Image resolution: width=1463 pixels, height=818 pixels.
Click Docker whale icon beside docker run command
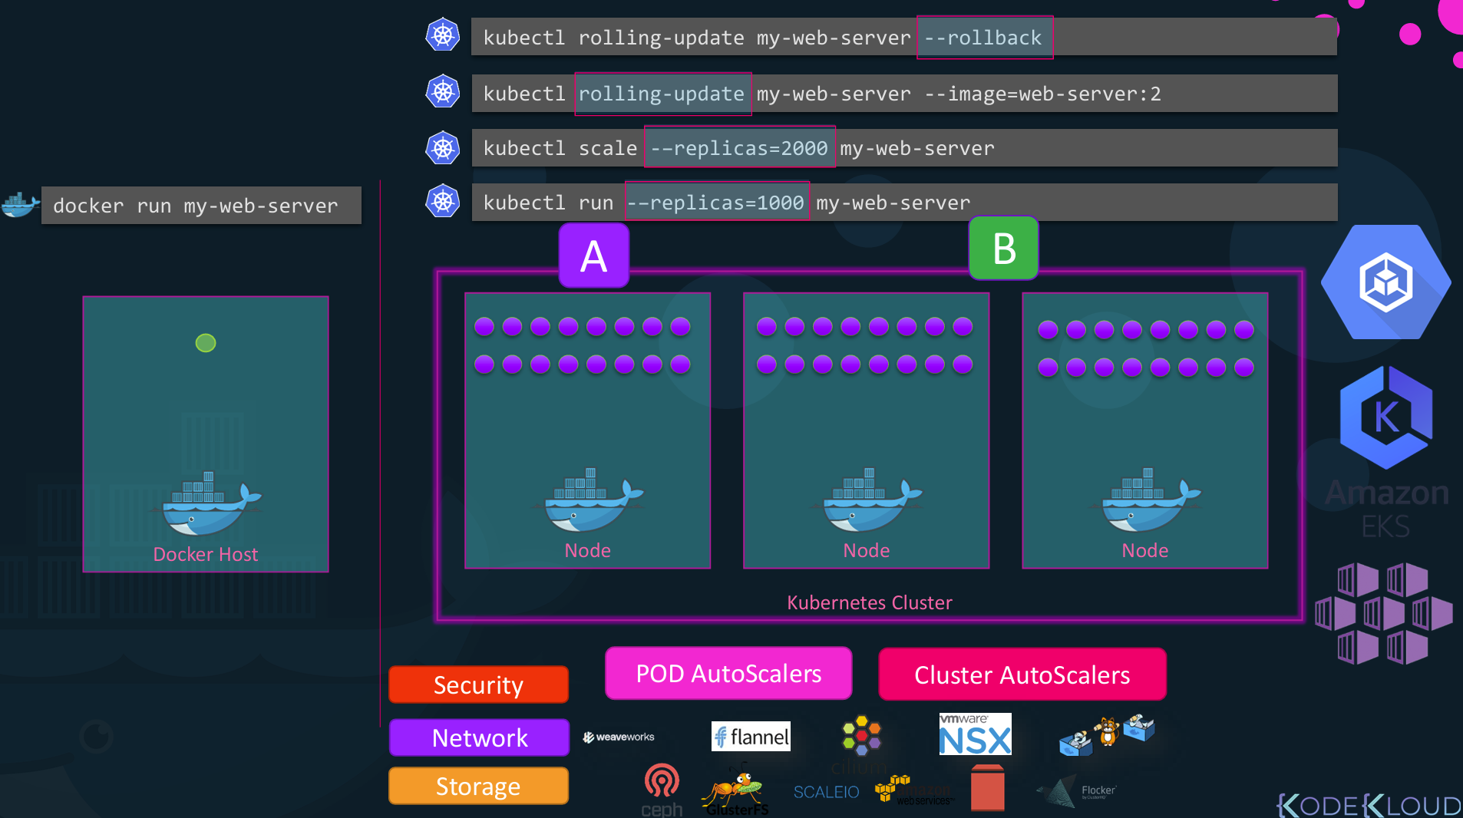(21, 205)
